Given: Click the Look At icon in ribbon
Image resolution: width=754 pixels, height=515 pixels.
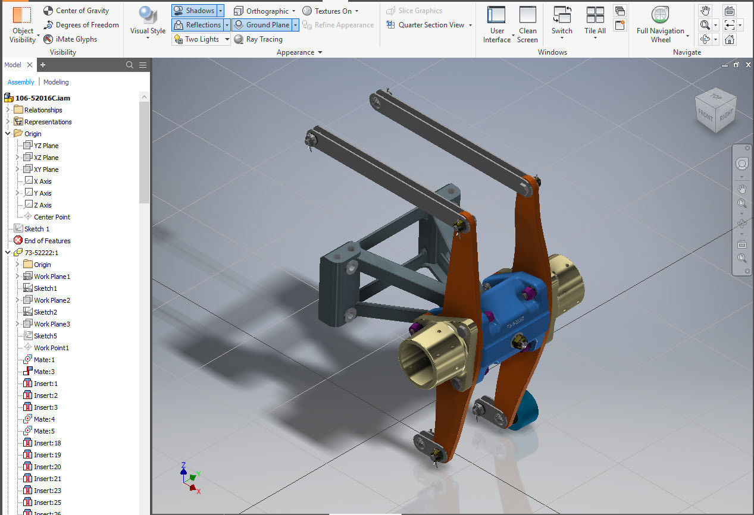Looking at the screenshot, I should click(729, 11).
